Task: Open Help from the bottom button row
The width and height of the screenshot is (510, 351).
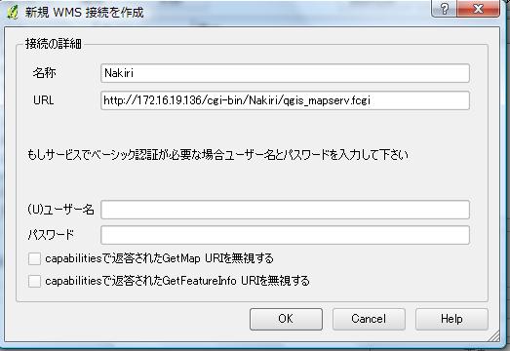Action: click(451, 319)
